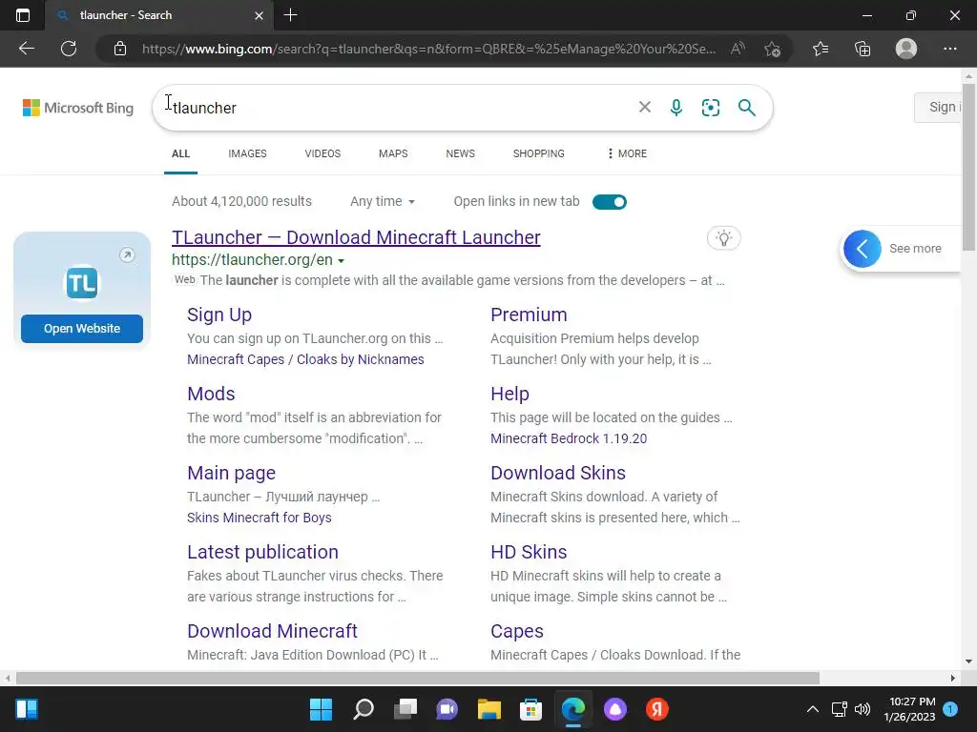Open Widgets panel on taskbar

pos(27,709)
